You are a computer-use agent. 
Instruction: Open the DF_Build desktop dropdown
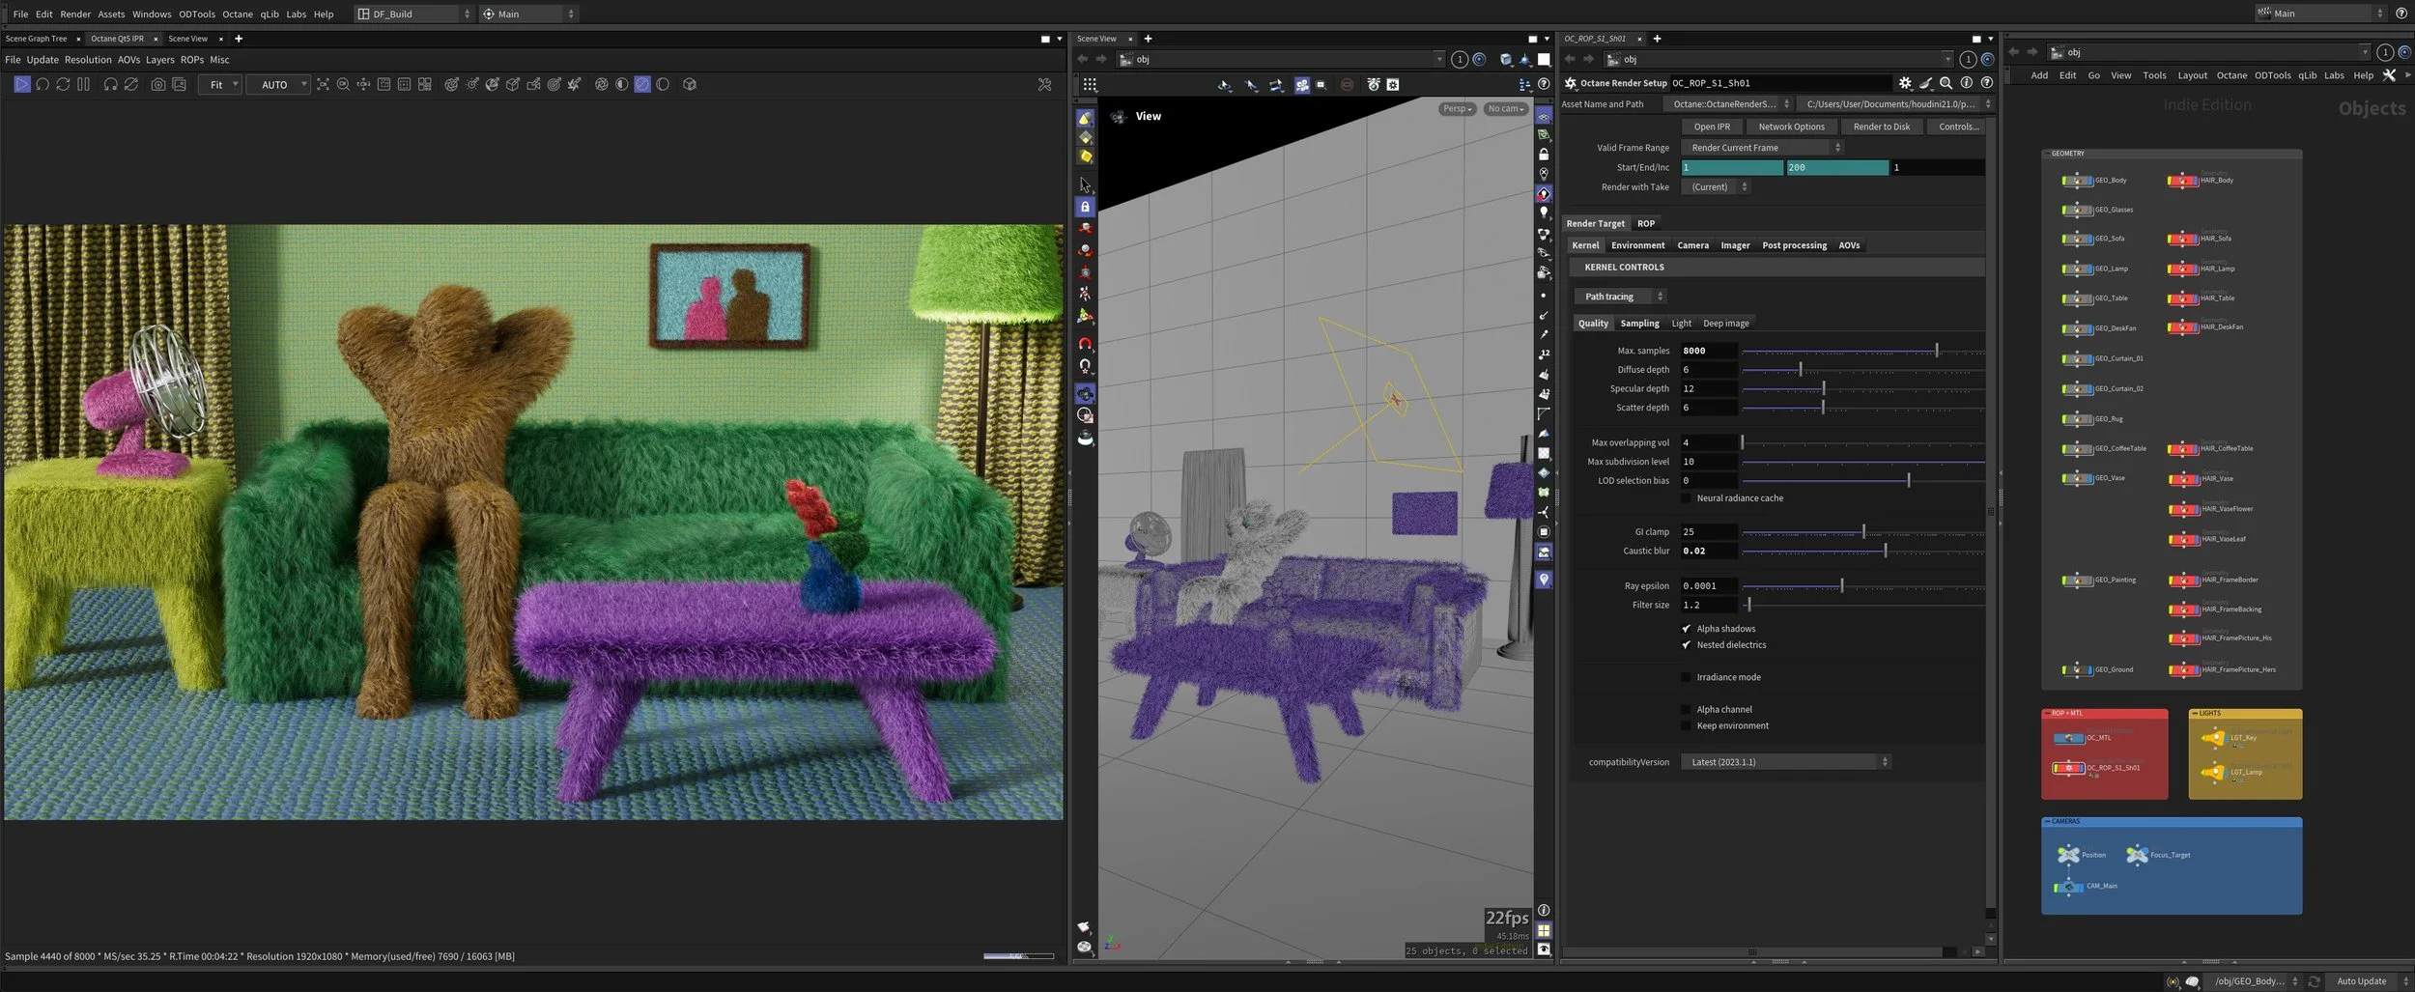tap(413, 14)
